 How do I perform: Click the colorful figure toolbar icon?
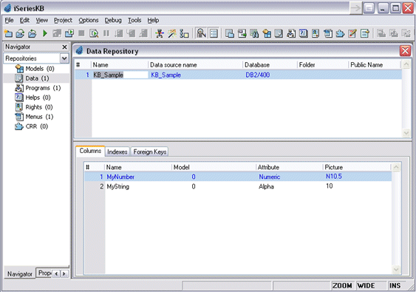coord(160,33)
